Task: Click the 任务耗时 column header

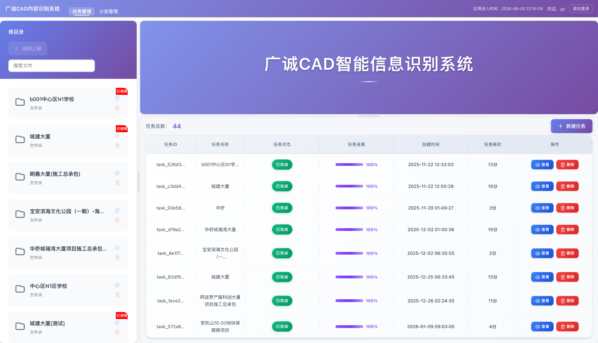Action: 493,144
